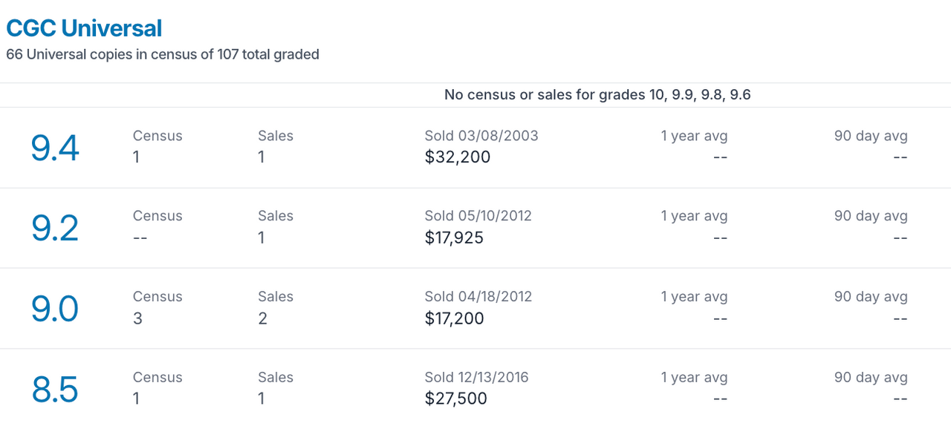
Task: Click the no census or sales notice
Action: [x=597, y=95]
